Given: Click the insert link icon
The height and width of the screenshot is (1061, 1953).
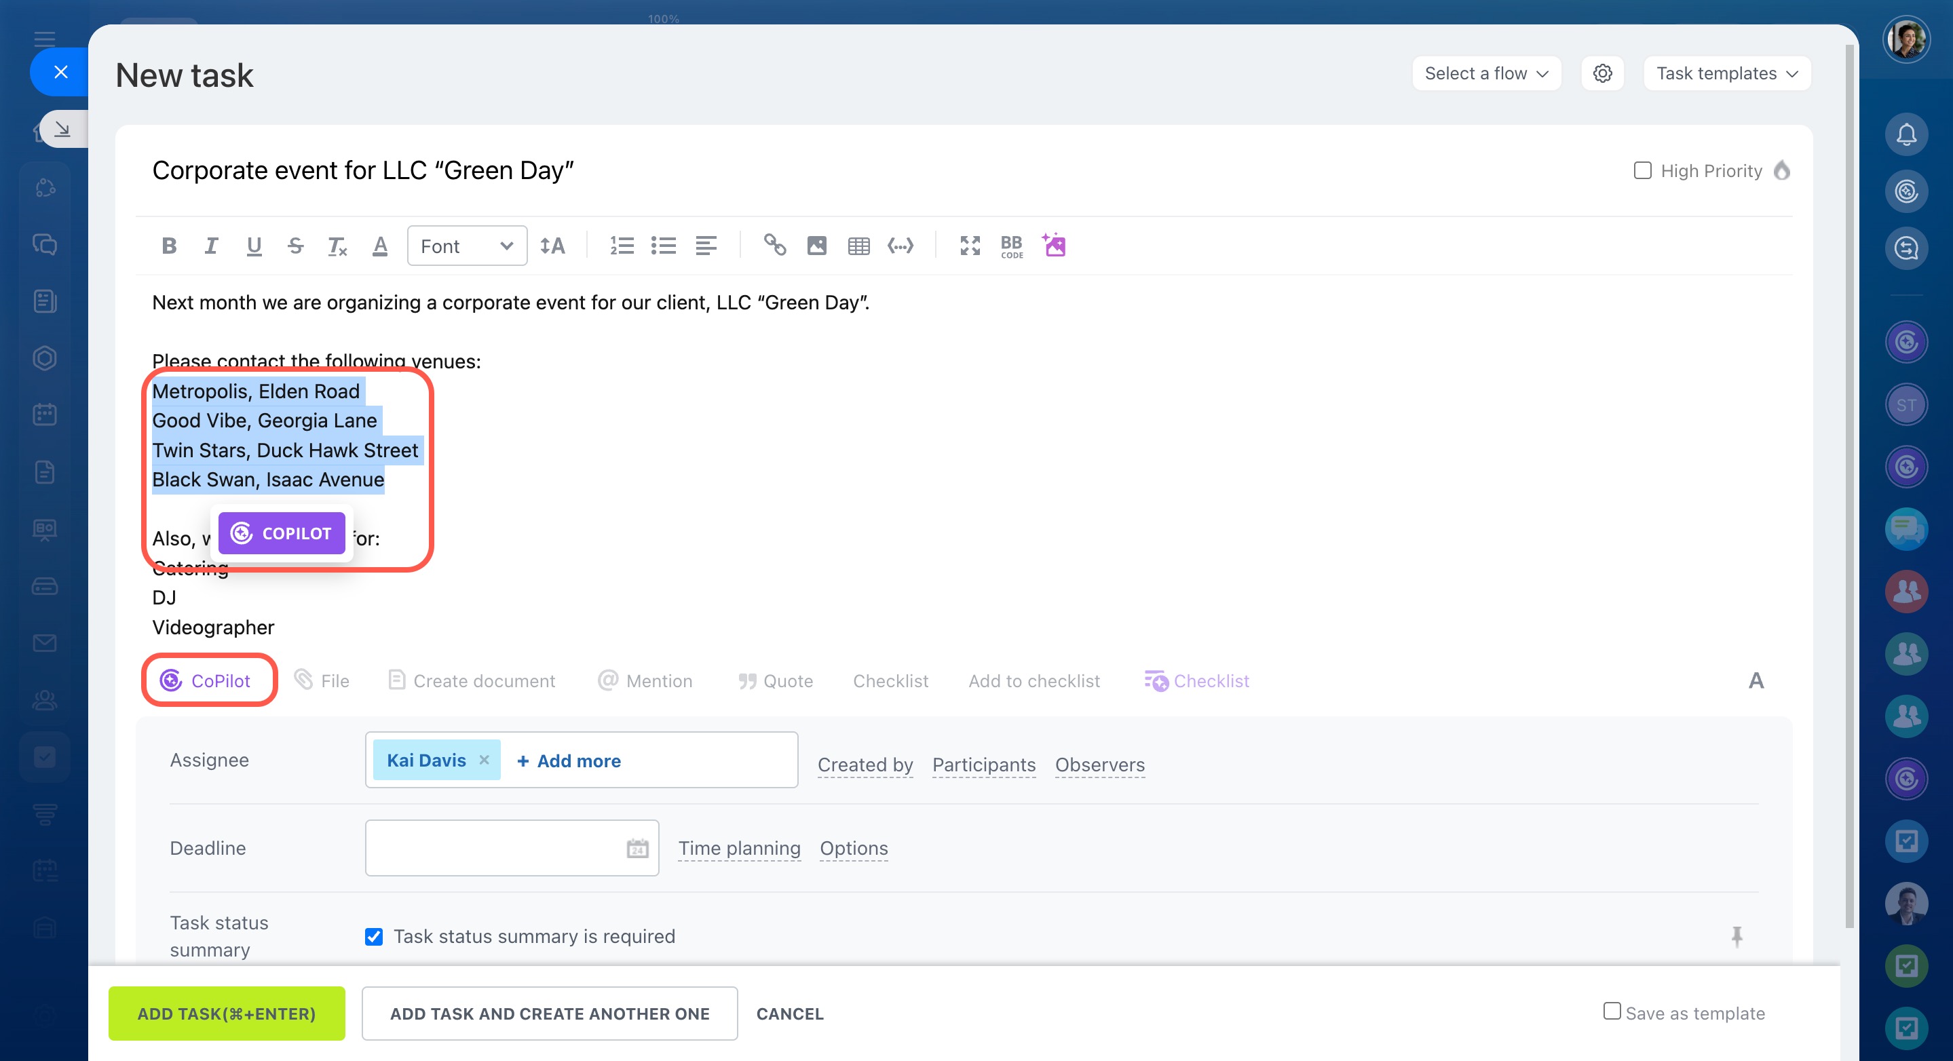Looking at the screenshot, I should pos(774,246).
